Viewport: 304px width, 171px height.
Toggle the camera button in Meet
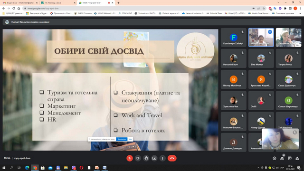pyautogui.click(x=138, y=158)
